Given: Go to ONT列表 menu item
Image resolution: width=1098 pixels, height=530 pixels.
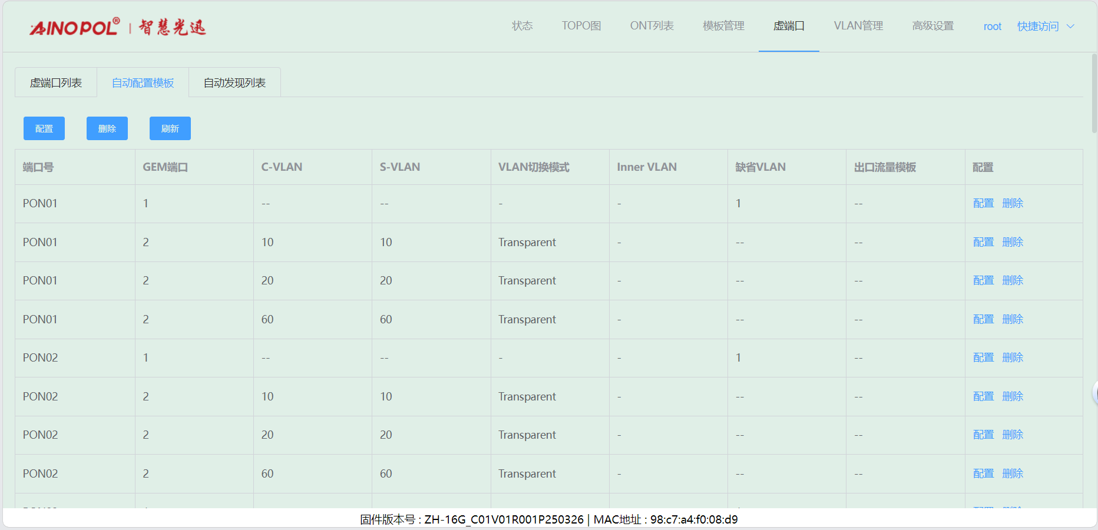Looking at the screenshot, I should click(651, 26).
